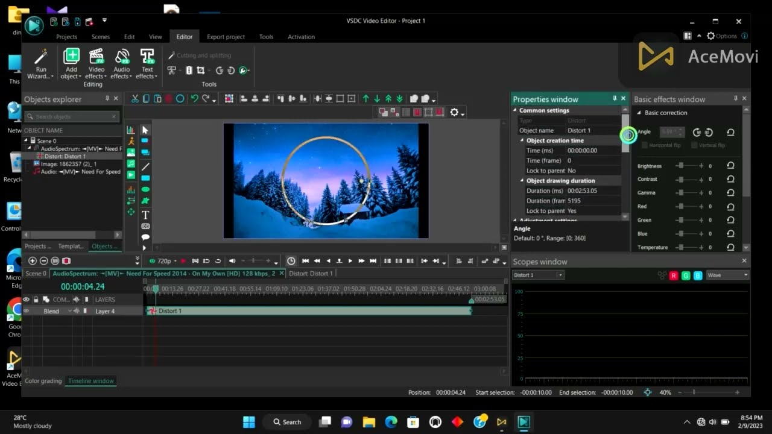This screenshot has height=434, width=772.
Task: Open the Projects ribbon tab
Action: pos(66,37)
